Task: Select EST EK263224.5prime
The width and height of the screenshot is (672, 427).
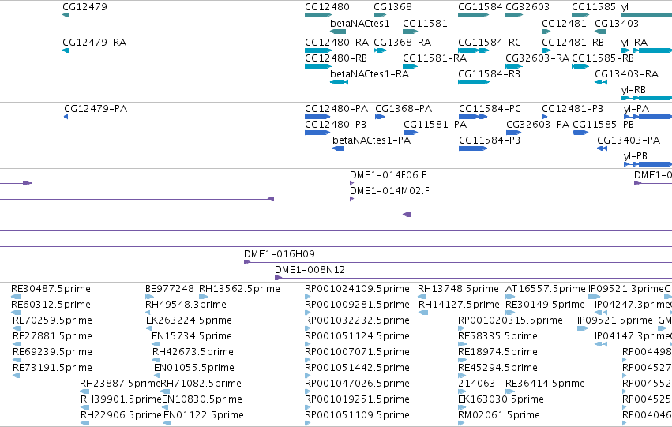Action: [189, 320]
